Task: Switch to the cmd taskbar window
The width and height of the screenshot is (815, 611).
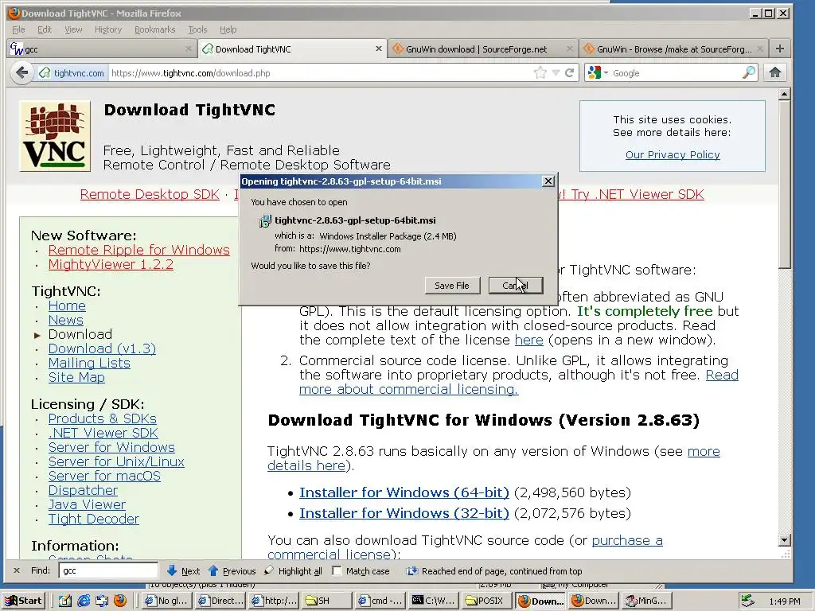Action: point(380,601)
